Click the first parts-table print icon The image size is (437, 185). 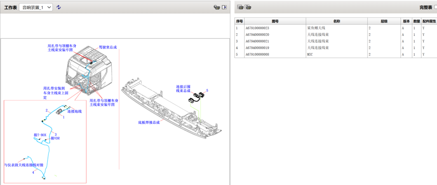(240, 7)
